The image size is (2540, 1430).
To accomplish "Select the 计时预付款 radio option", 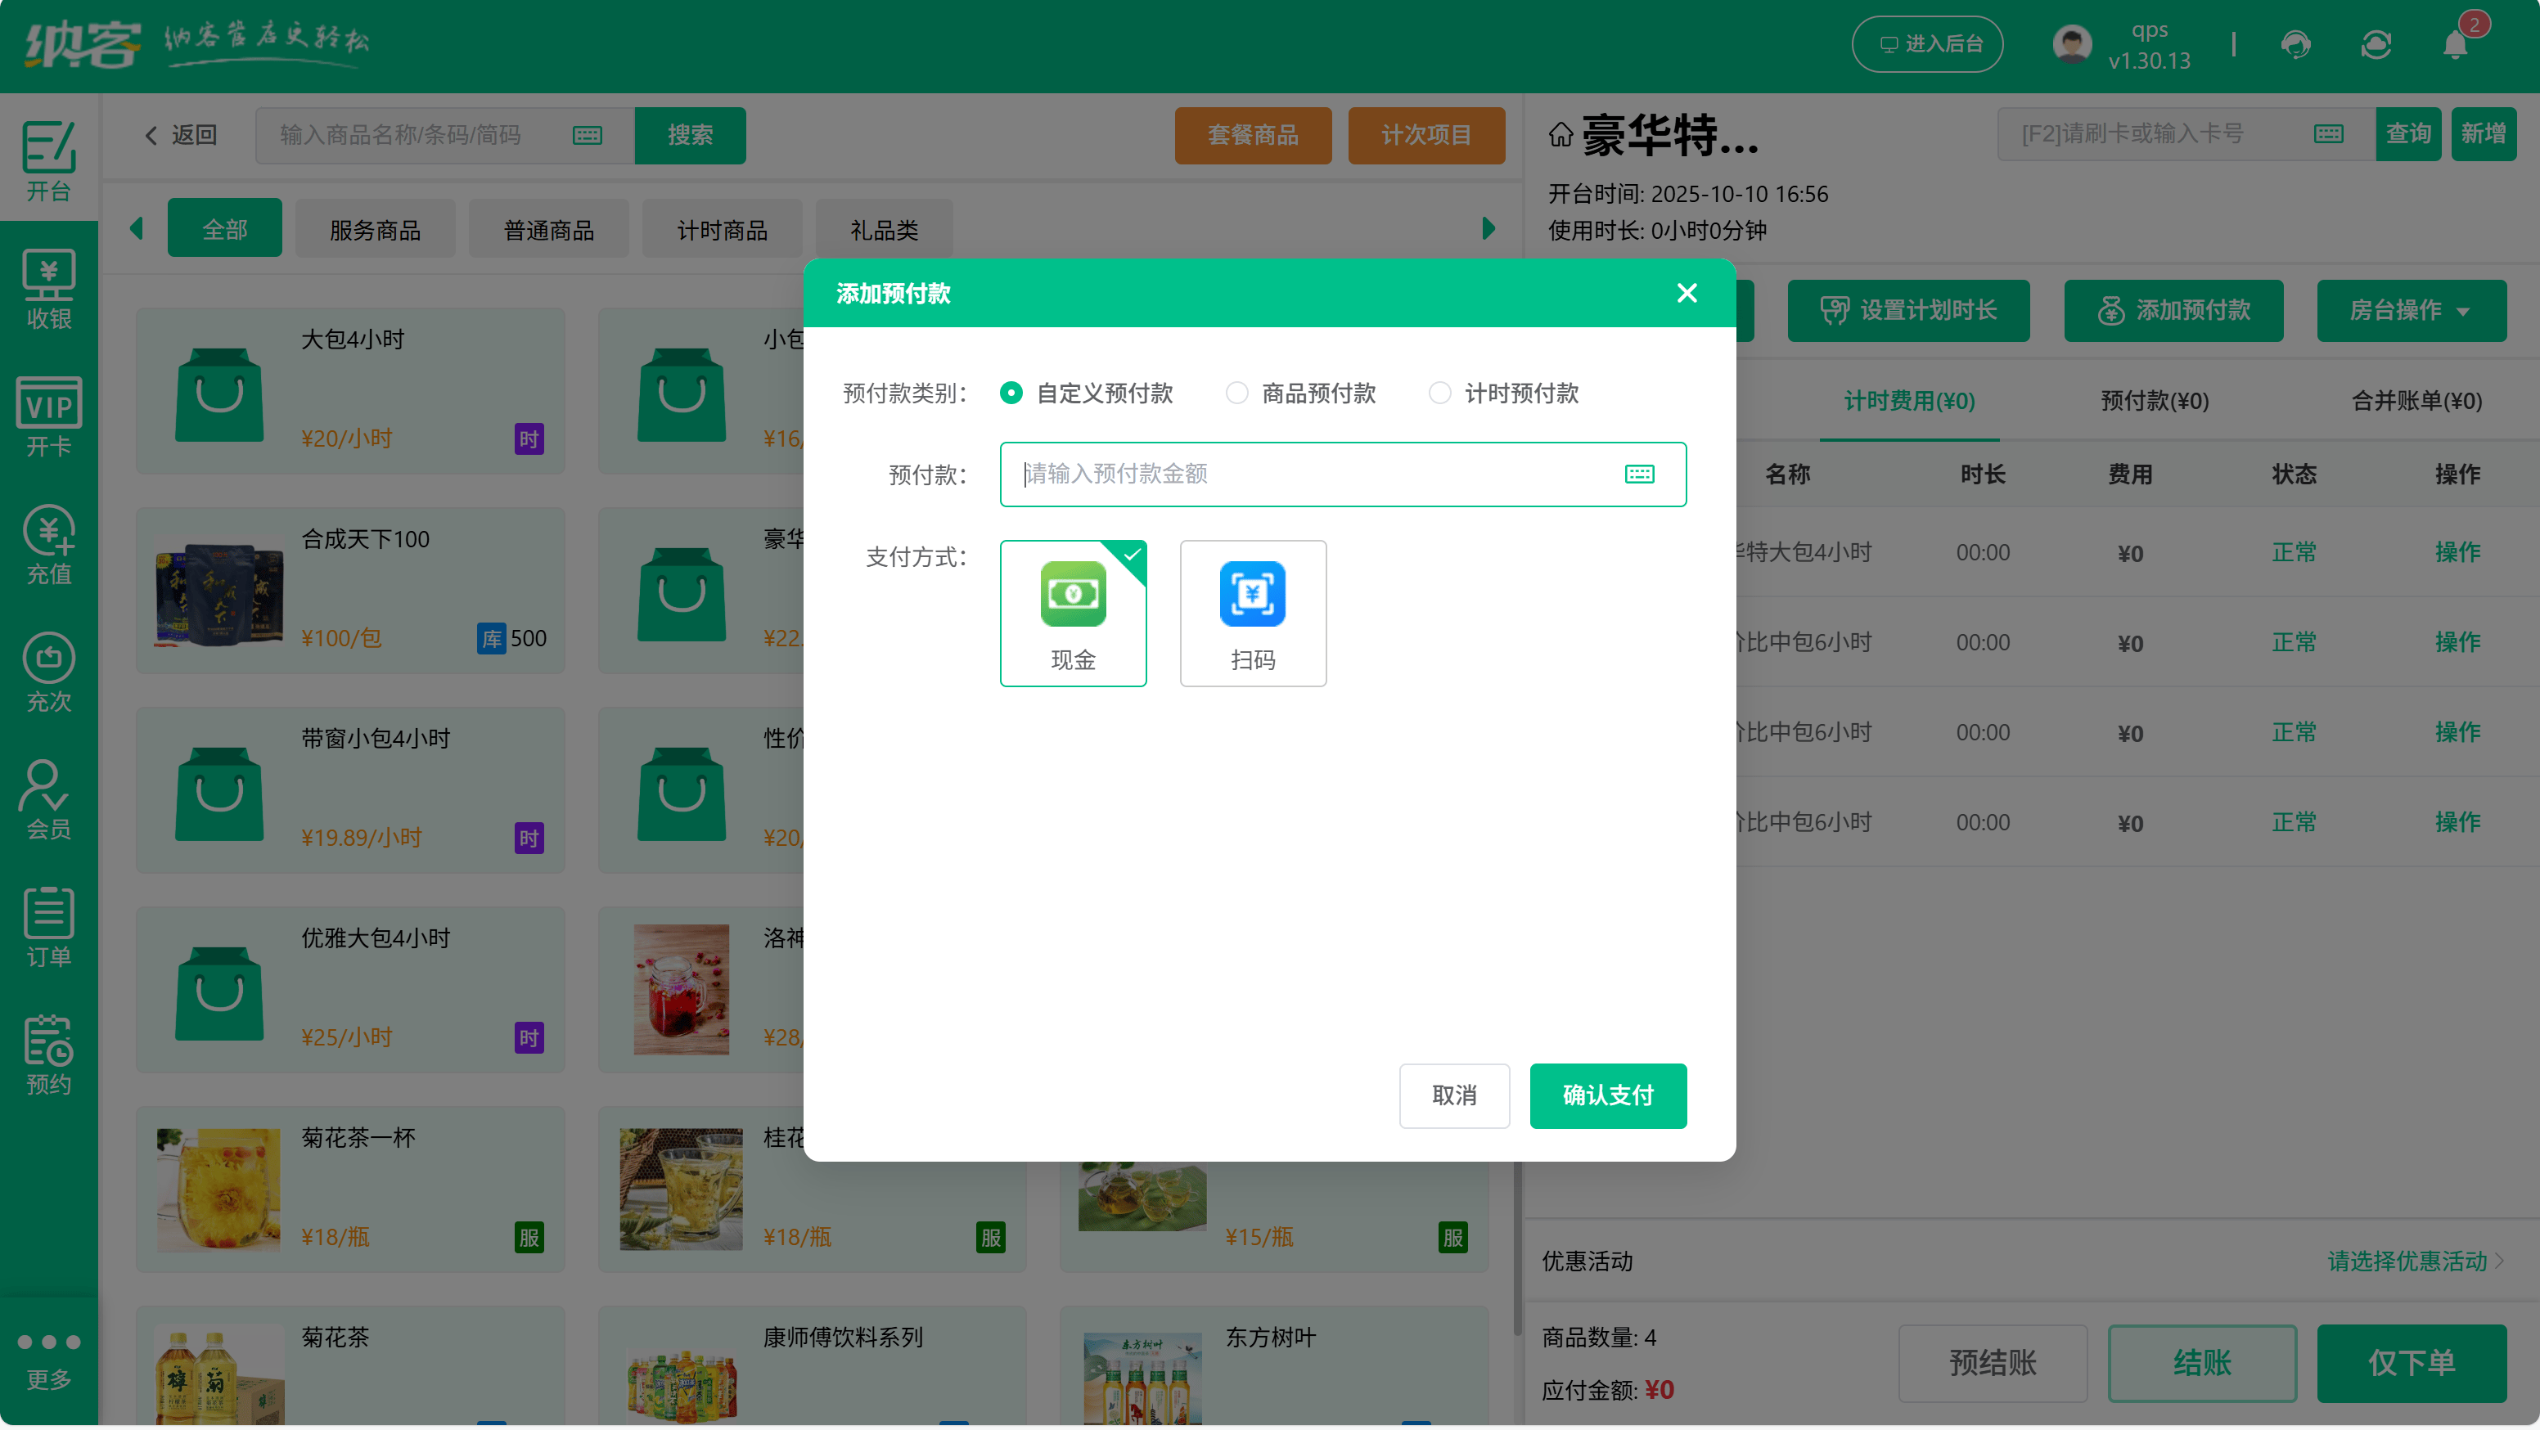I will tap(1439, 392).
